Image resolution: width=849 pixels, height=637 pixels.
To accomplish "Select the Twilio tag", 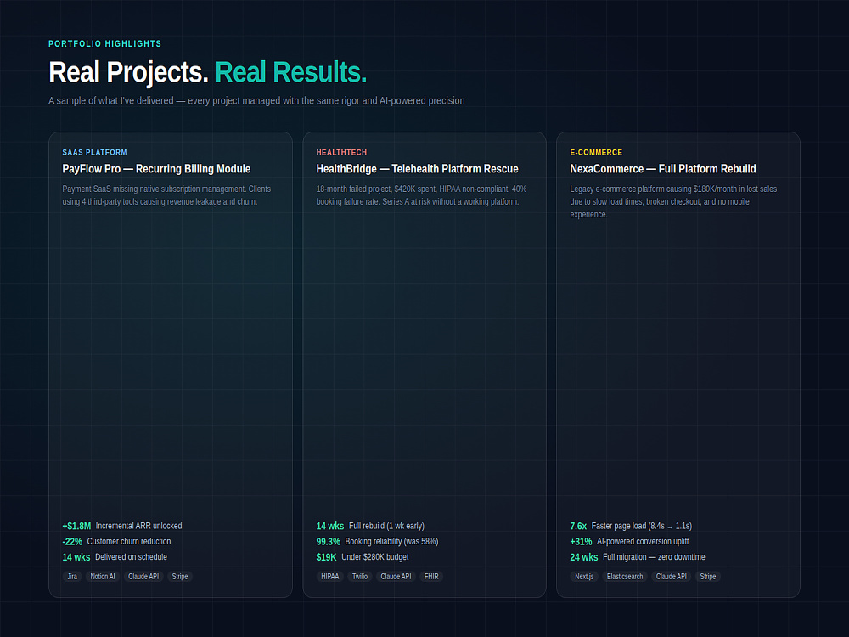I will point(360,577).
